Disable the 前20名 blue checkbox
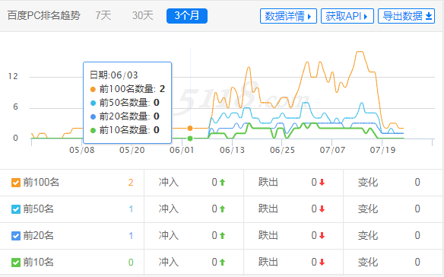 (16, 236)
